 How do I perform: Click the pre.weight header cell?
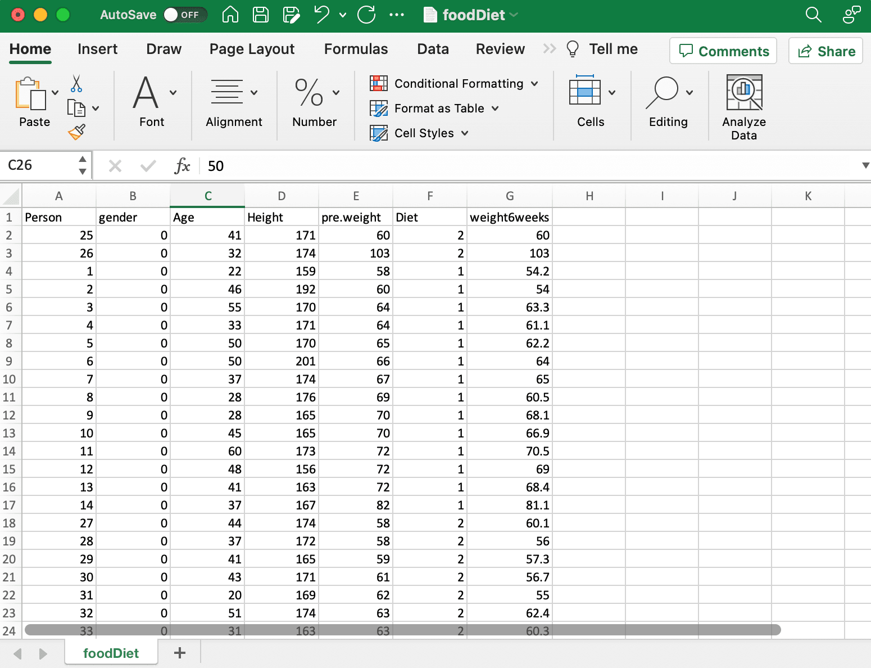click(356, 217)
